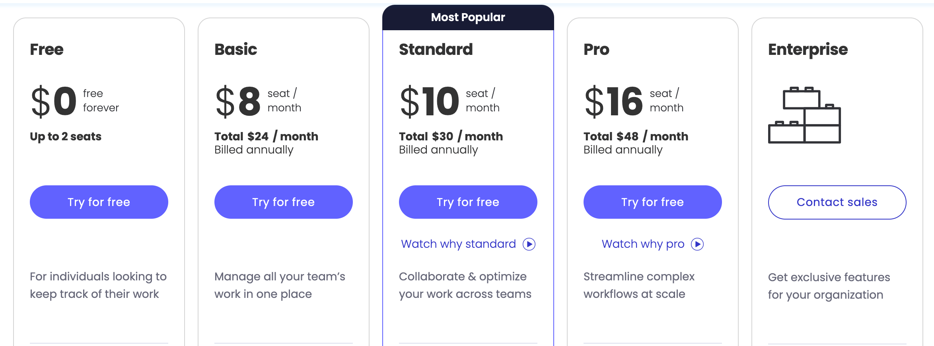Choose Try for free on Standard plan
934x346 pixels.
click(x=468, y=202)
